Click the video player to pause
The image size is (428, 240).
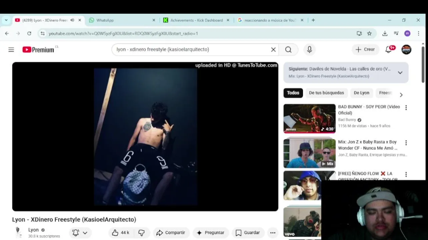pos(145,136)
